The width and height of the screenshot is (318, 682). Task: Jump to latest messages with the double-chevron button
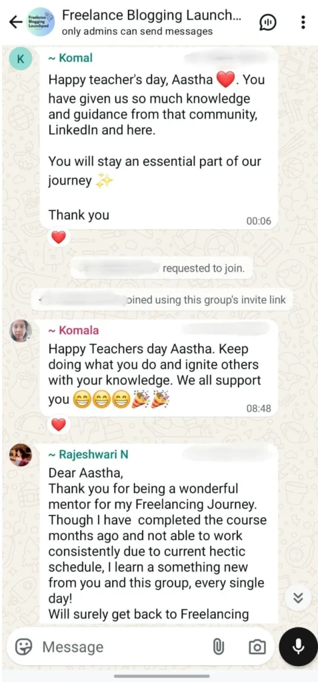298,599
